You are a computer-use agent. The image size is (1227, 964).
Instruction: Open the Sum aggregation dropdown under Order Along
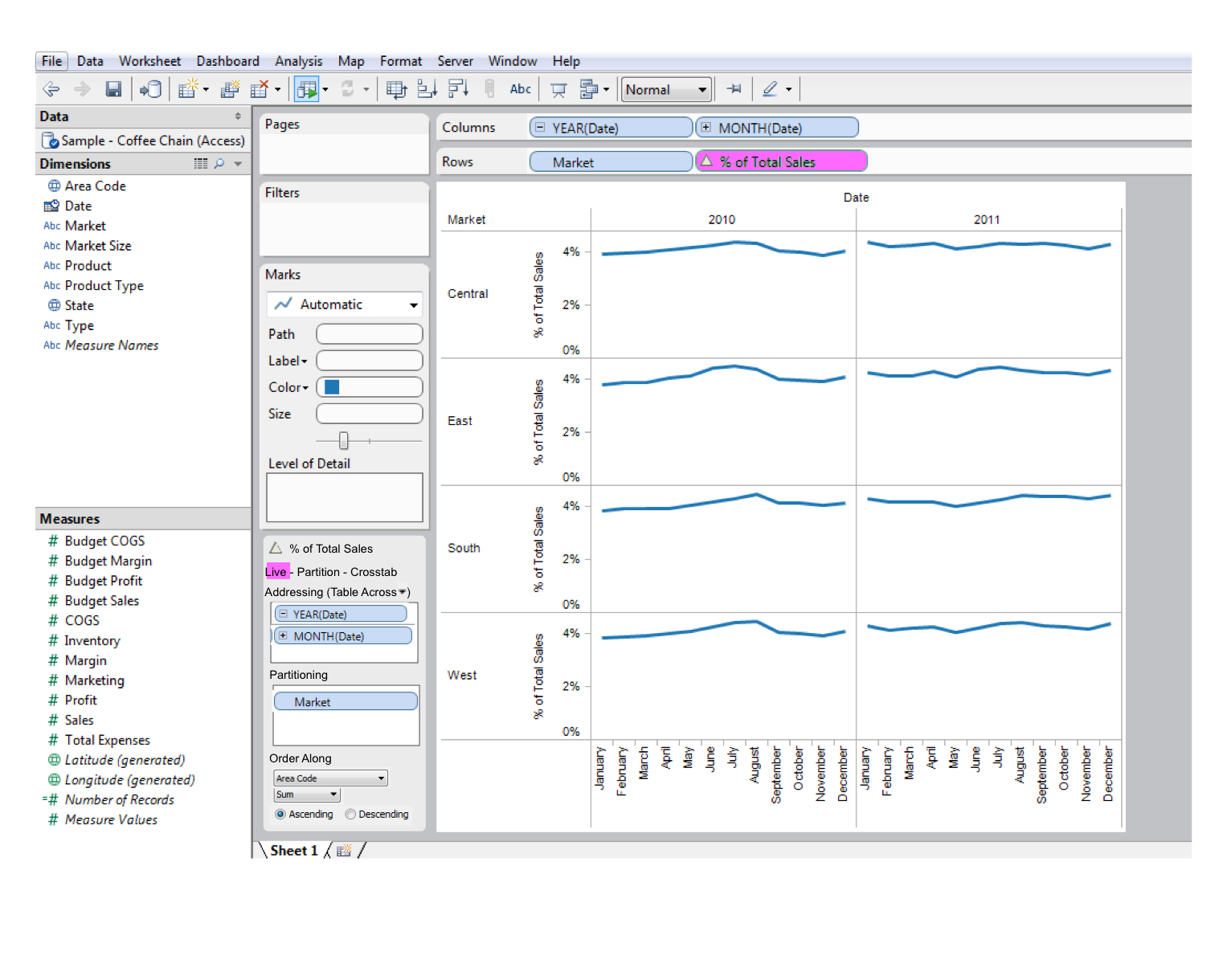(x=335, y=794)
